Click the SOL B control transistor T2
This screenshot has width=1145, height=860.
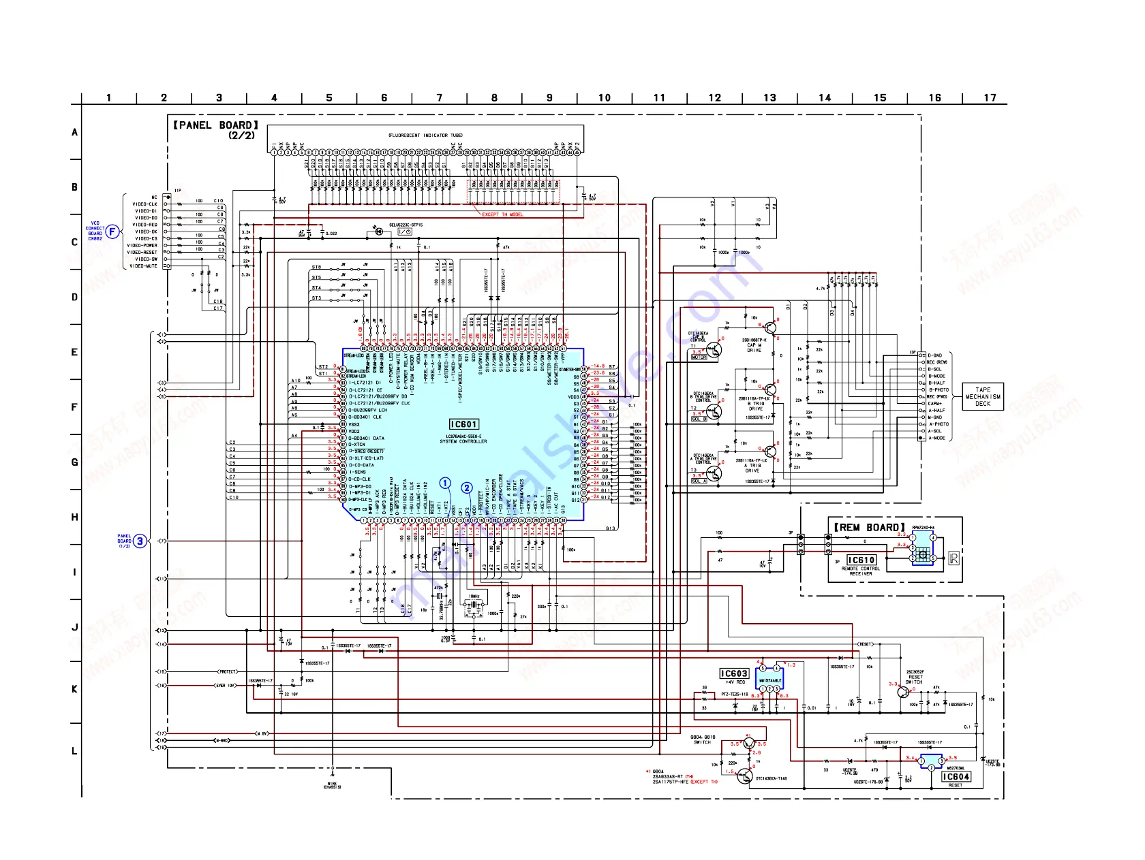click(714, 412)
